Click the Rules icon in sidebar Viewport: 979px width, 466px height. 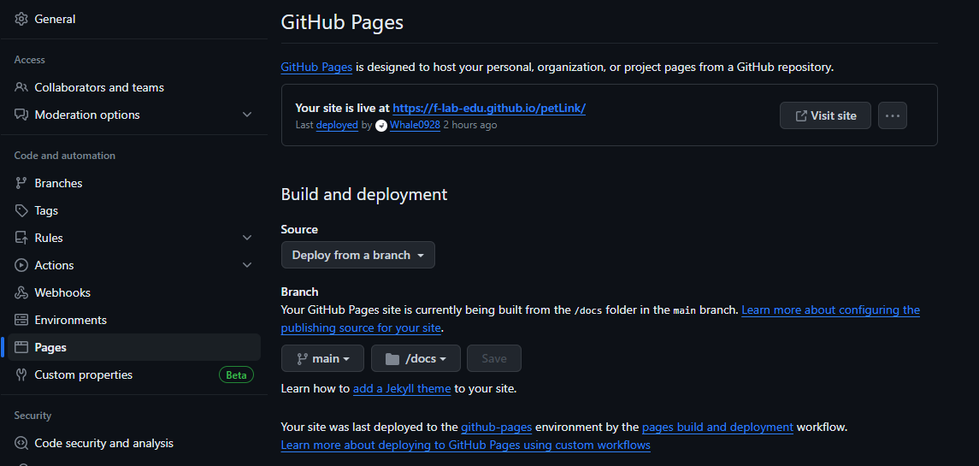tap(21, 238)
